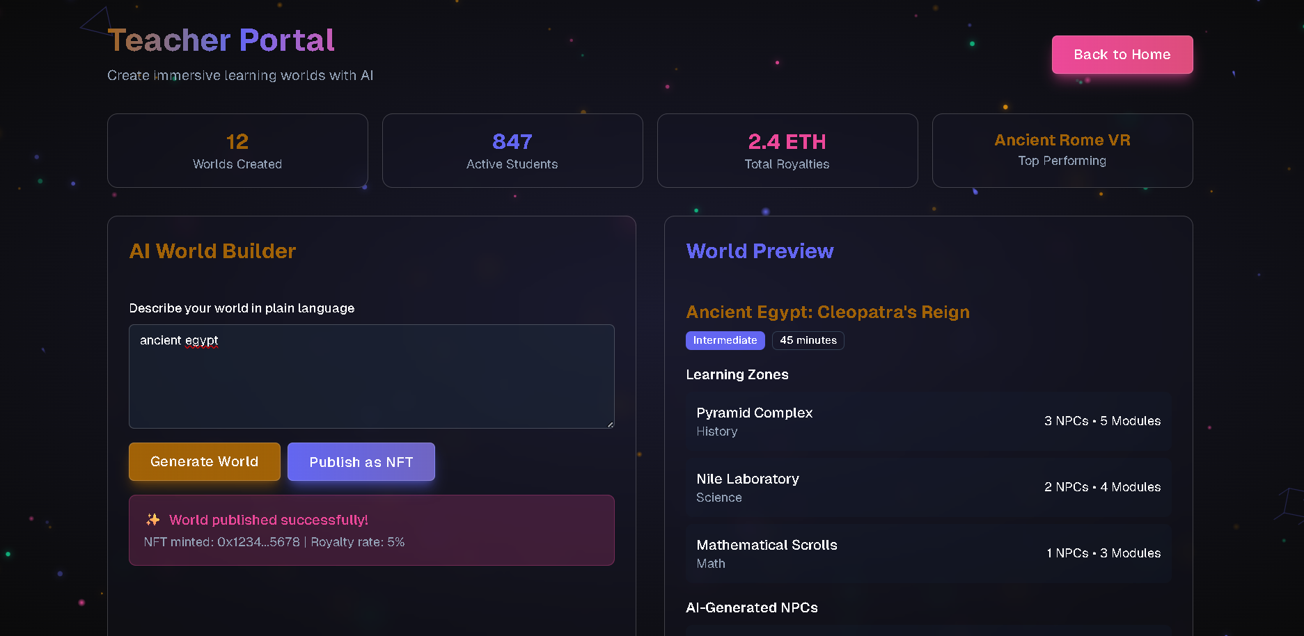Click the 1 NPCs • 3 Modules count
This screenshot has width=1304, height=636.
[1103, 553]
